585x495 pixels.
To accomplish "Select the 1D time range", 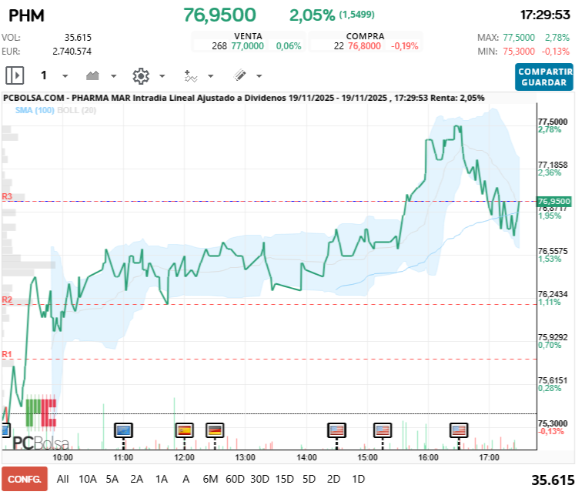I will coord(358,479).
